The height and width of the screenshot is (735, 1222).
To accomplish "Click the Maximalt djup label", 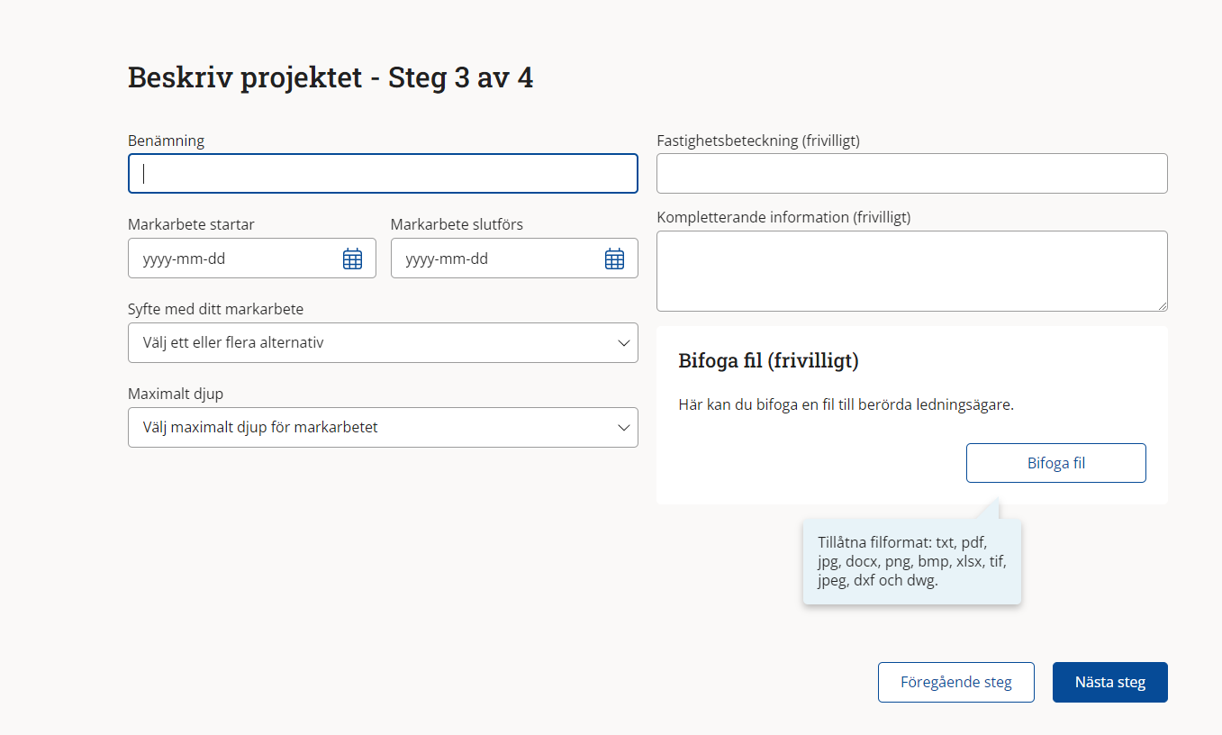I will tap(176, 394).
